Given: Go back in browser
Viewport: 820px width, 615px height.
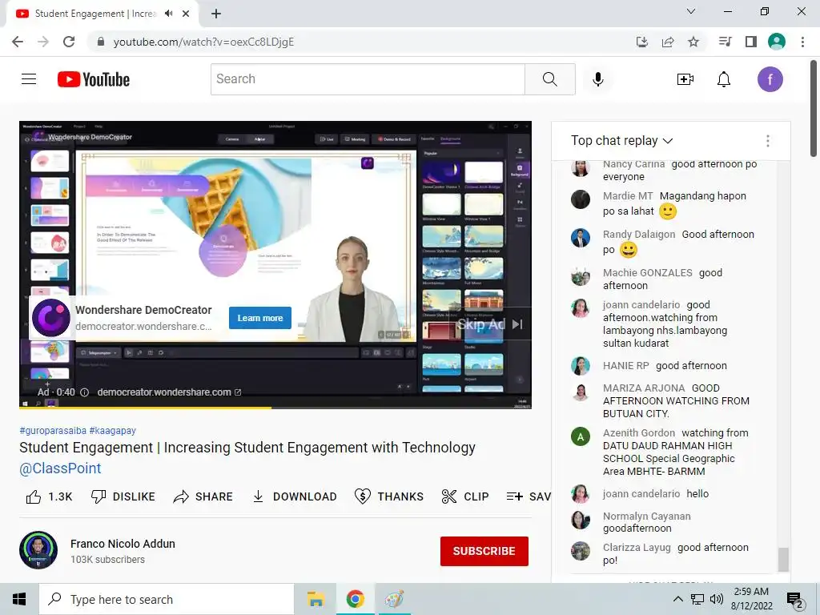Looking at the screenshot, I should coord(18,42).
